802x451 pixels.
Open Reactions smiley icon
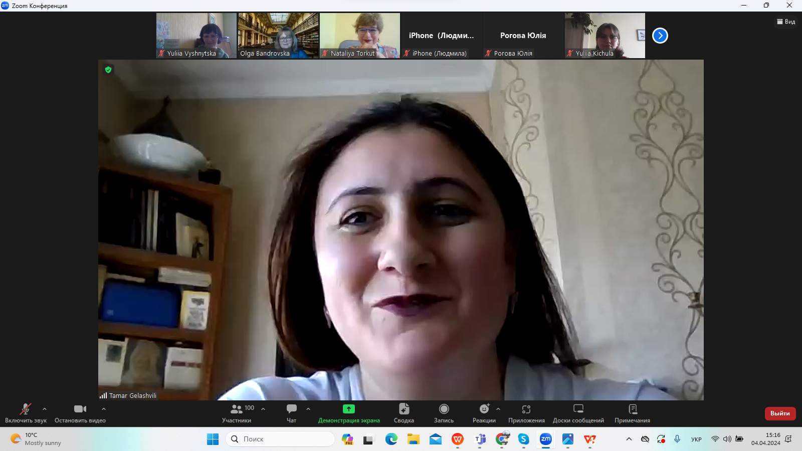pyautogui.click(x=484, y=409)
